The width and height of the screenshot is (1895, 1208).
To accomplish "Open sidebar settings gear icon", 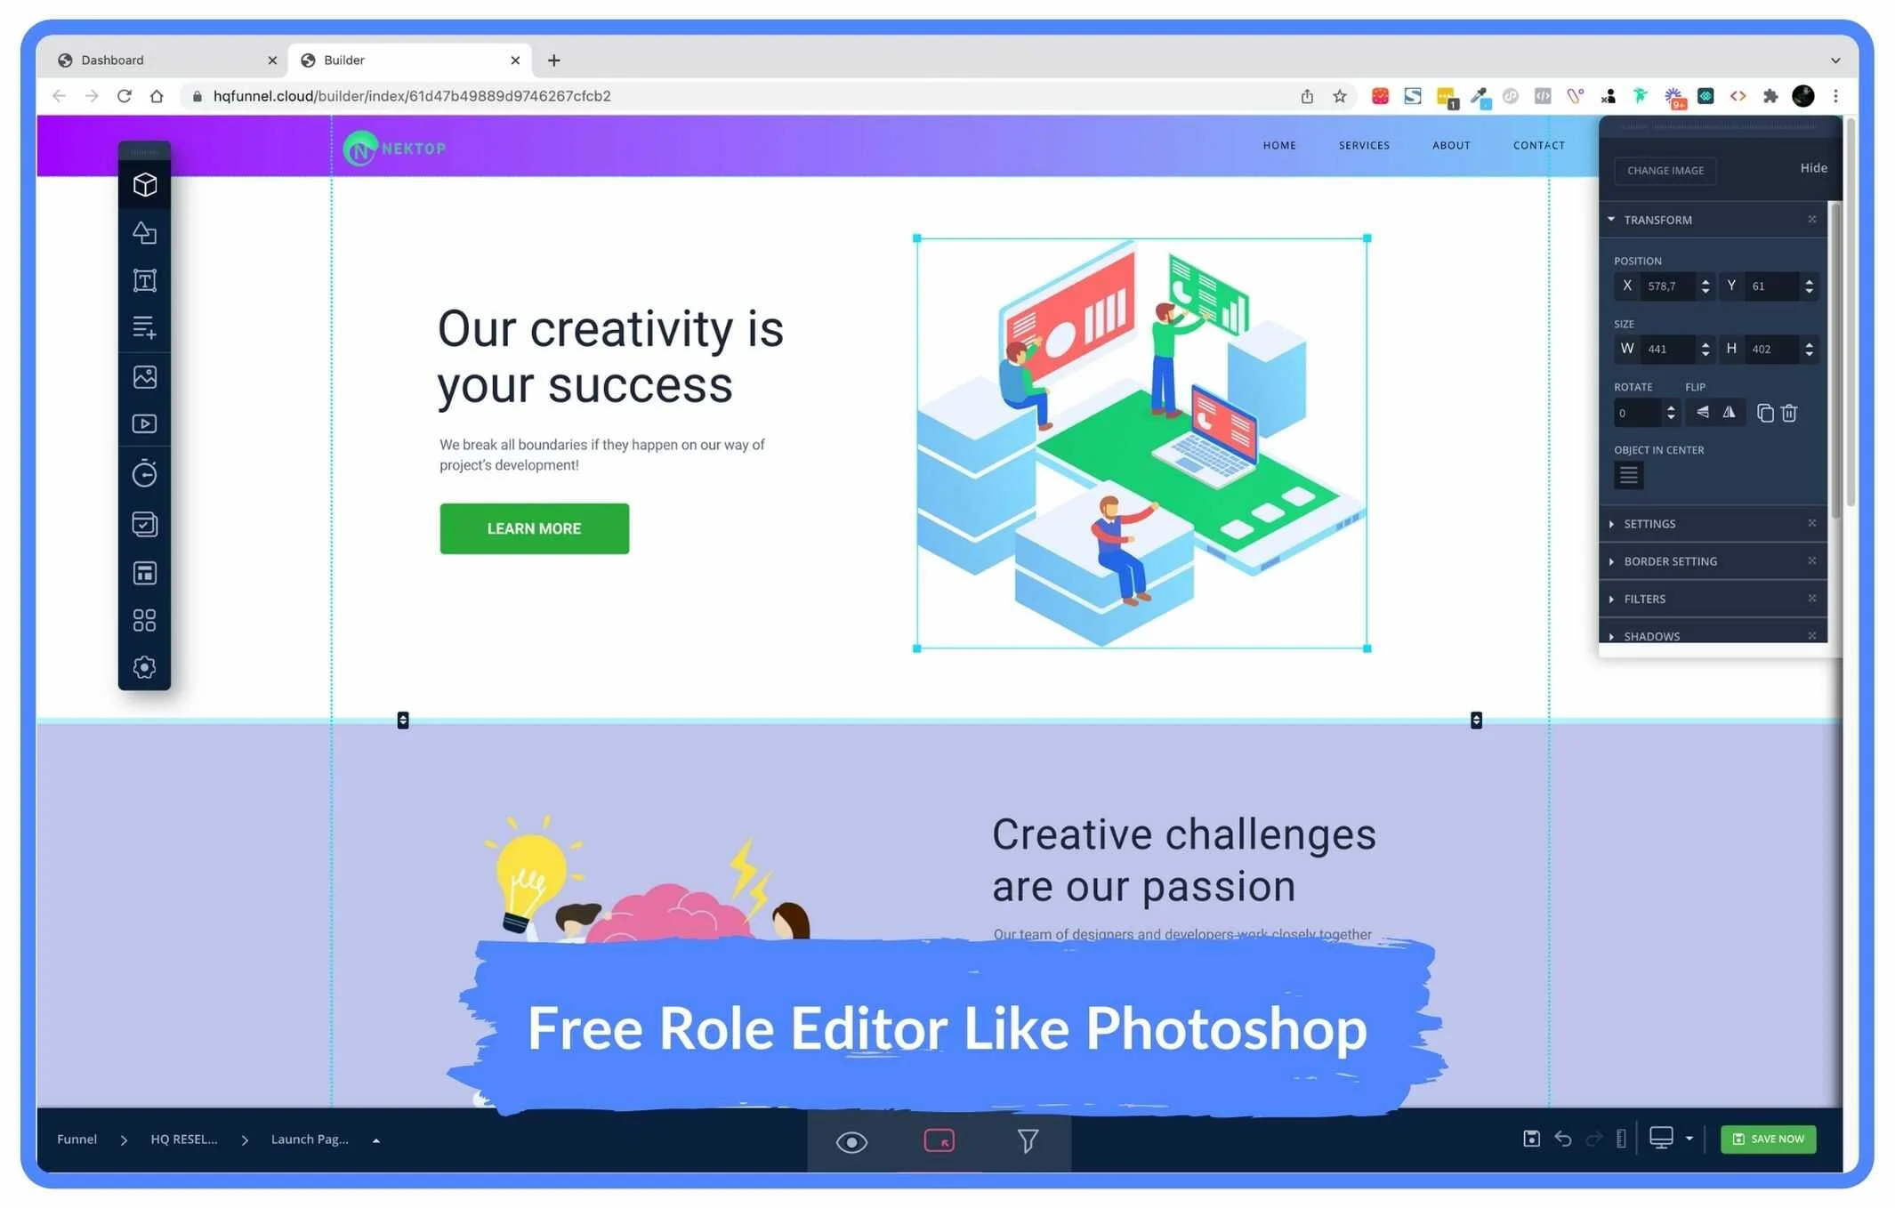I will pos(144,667).
